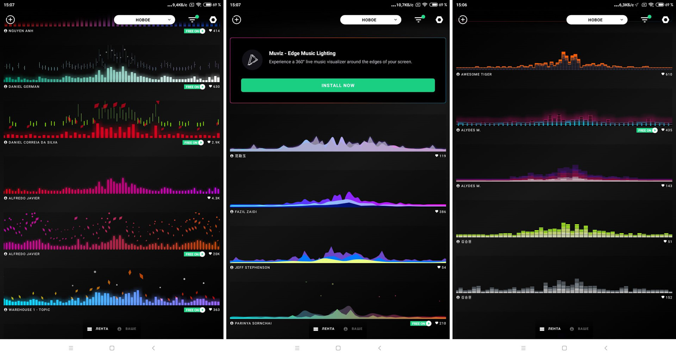Switch to ВАШЕ tab in the right screen
This screenshot has width=676, height=357.
(579, 329)
